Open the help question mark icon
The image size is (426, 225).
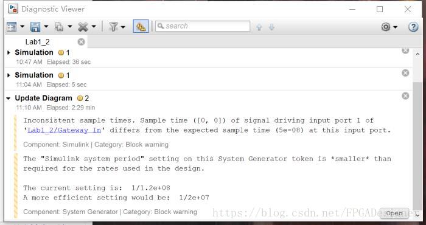413,27
